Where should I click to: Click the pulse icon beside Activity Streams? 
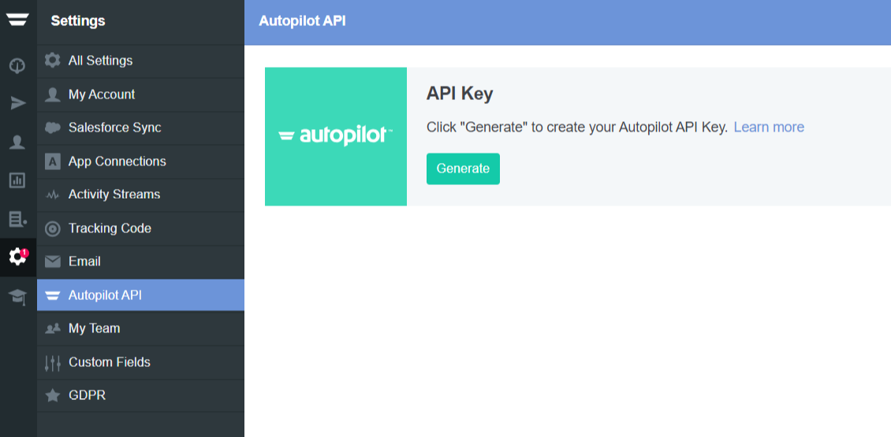pos(52,194)
